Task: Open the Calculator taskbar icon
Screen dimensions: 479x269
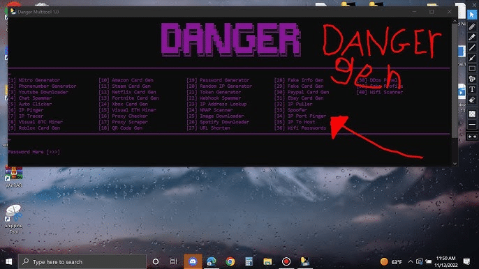Action: [249, 261]
